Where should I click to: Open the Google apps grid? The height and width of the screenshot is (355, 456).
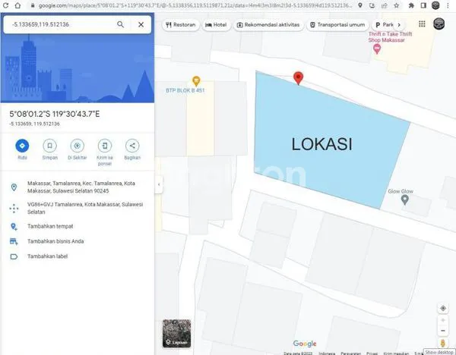[x=422, y=24]
